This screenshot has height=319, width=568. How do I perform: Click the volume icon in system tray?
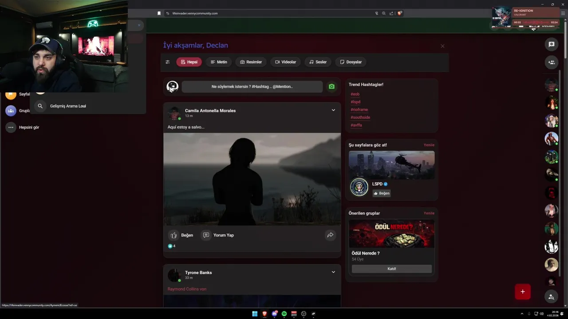(x=541, y=314)
